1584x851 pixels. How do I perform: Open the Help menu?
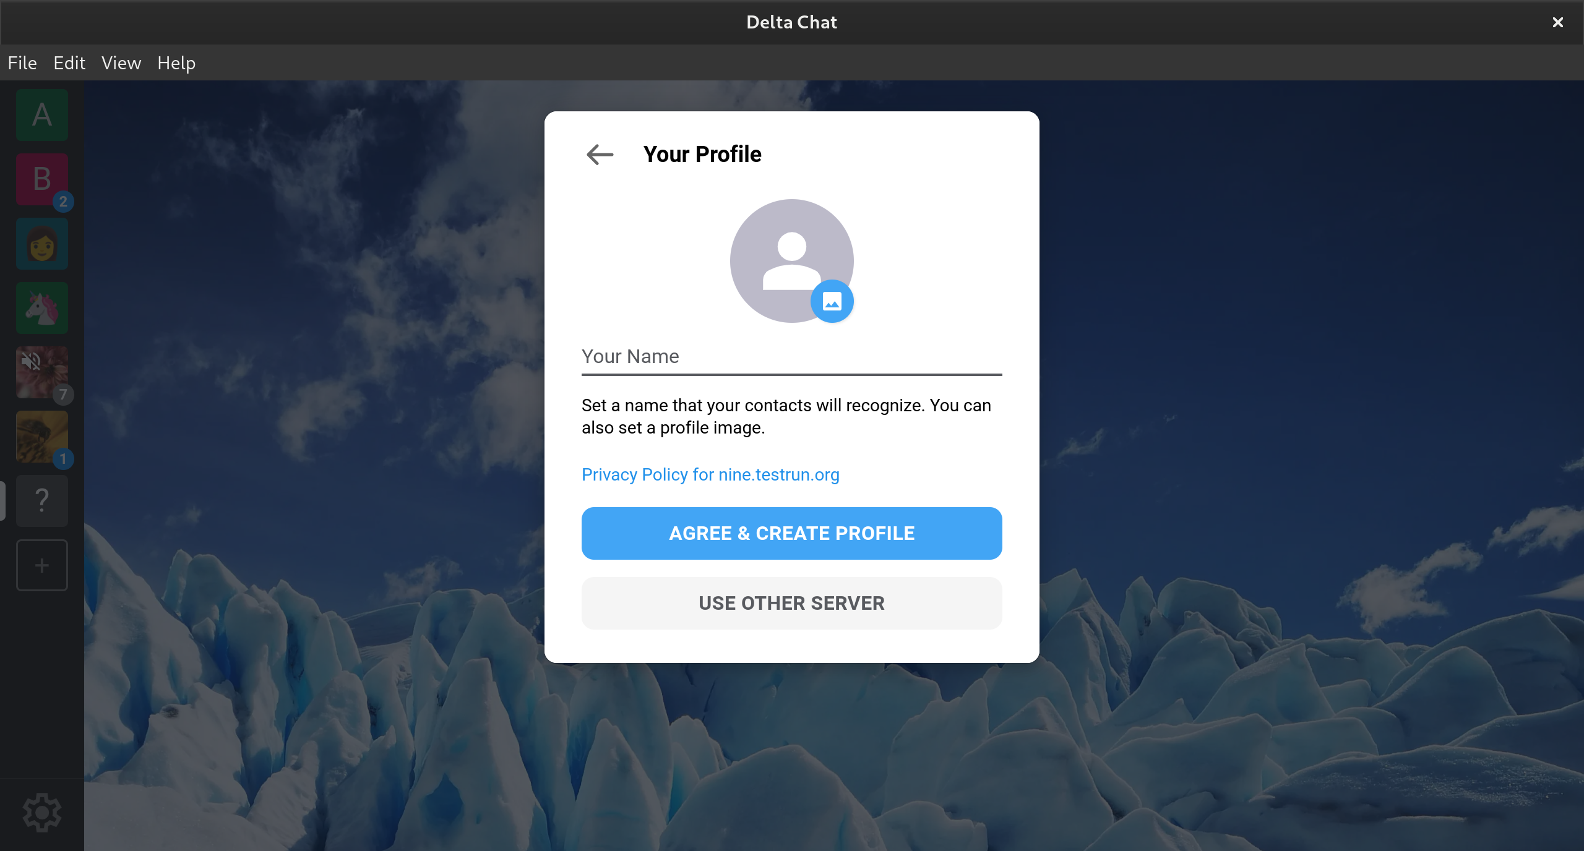click(176, 63)
